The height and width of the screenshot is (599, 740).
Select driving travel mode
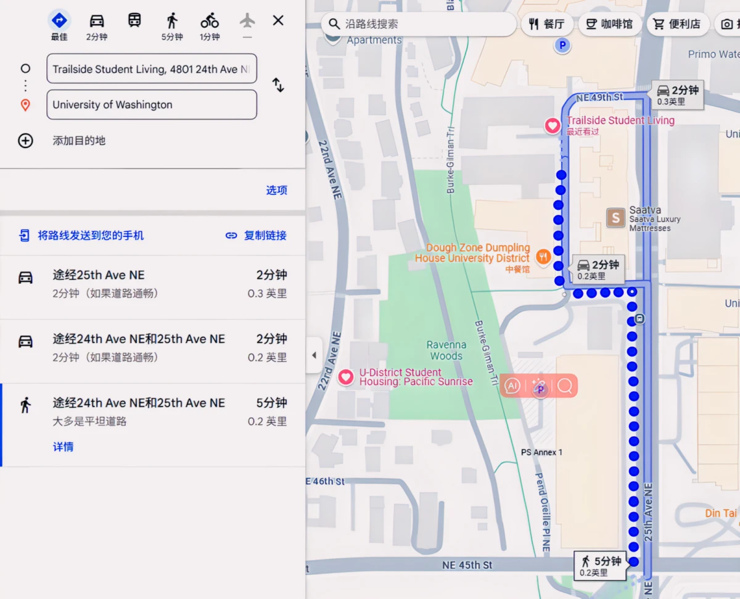tap(97, 20)
